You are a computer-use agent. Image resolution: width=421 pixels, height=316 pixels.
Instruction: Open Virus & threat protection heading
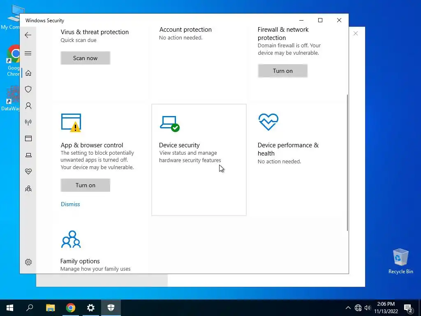tap(95, 32)
